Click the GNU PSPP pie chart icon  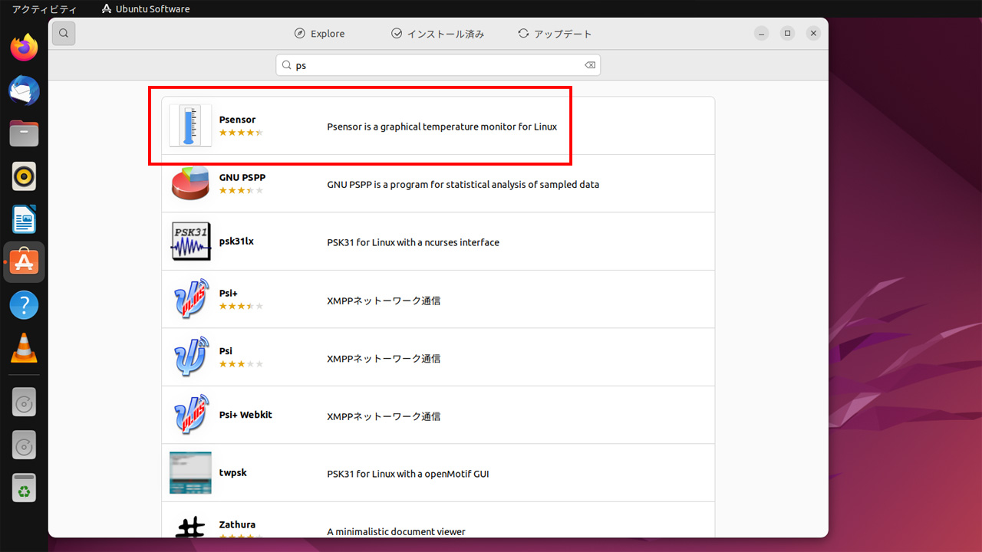coord(190,183)
